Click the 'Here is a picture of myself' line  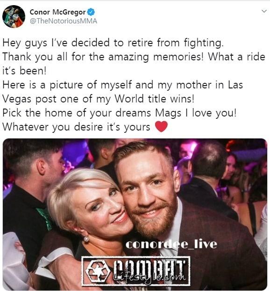[122, 85]
